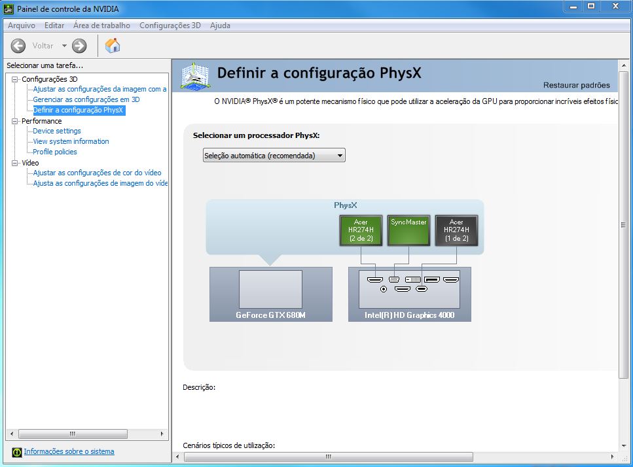
Task: Click the Intel(R) HD Graphics 4000 label
Action: click(409, 315)
